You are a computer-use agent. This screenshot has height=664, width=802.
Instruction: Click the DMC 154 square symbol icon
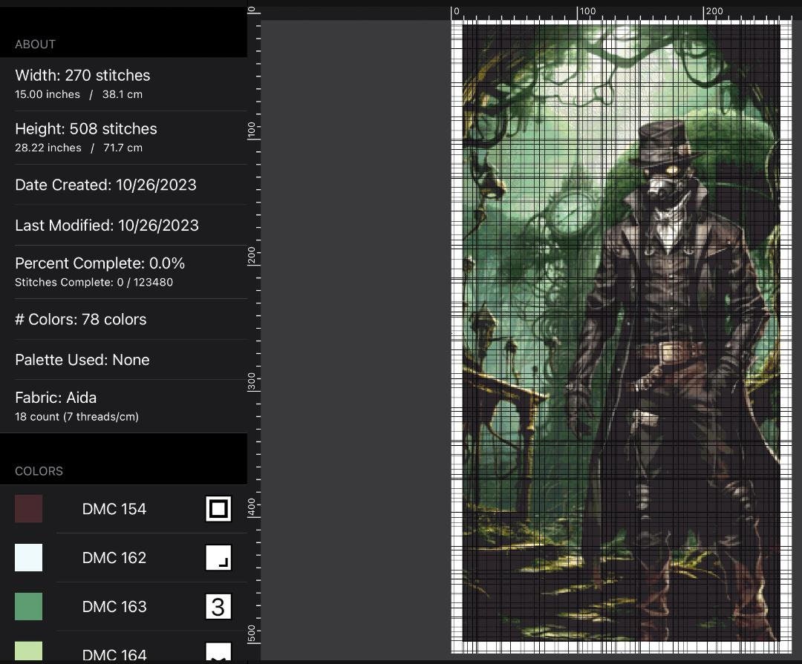point(218,509)
